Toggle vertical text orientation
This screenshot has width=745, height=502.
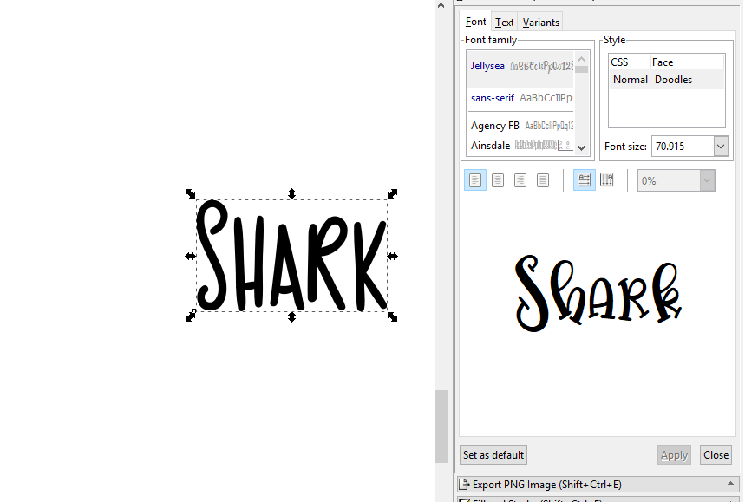coord(607,180)
